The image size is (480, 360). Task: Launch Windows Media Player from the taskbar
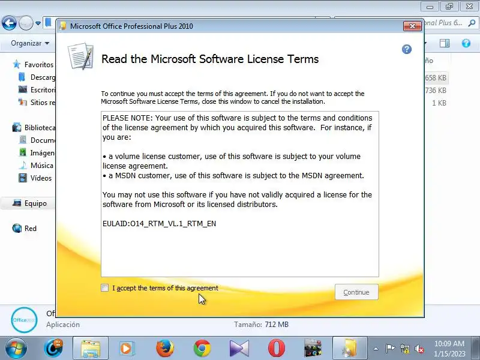pyautogui.click(x=126, y=349)
